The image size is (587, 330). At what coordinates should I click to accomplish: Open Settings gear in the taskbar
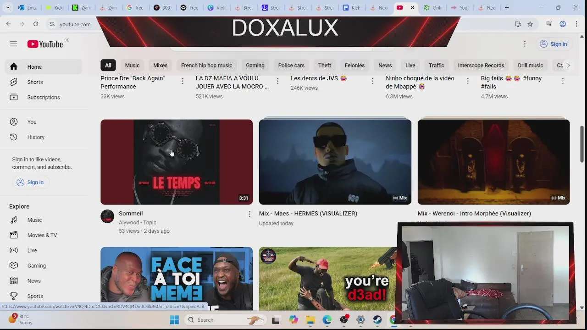[360, 320]
